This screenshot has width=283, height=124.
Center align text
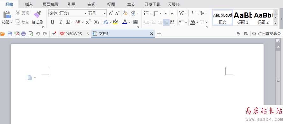click(x=153, y=22)
